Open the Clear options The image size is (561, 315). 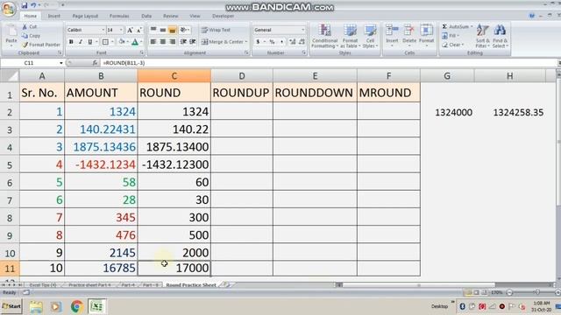click(x=452, y=45)
